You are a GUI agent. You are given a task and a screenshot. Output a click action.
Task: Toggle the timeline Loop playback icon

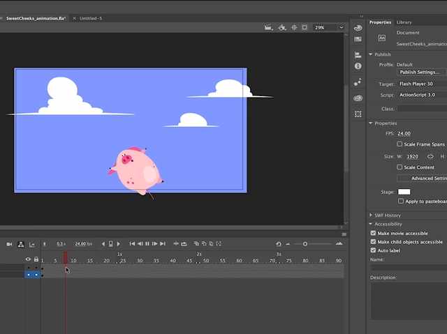(x=184, y=244)
